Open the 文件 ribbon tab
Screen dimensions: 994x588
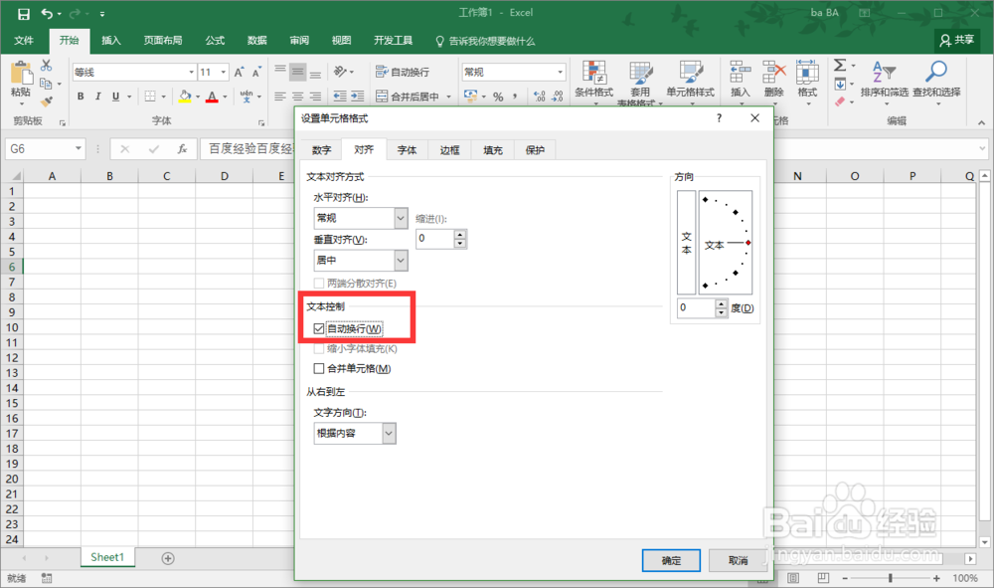pyautogui.click(x=24, y=41)
